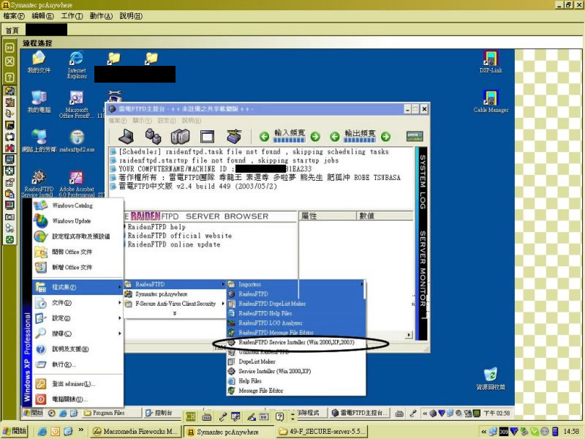The width and height of the screenshot is (585, 439).
Task: Click the 輸出頻寬 bandwidth bar
Action: pos(360,140)
